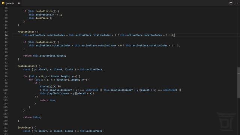Click line number 93 in the gutter

click(x=6, y=66)
